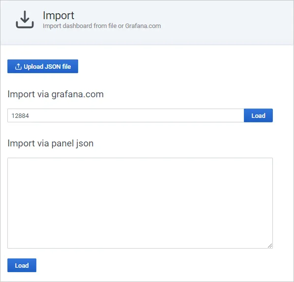
Task: Click the Import dashboard from file subtitle
Action: tap(102, 26)
